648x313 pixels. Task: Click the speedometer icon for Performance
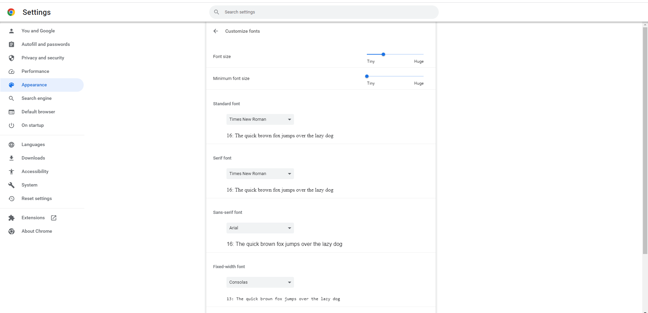point(11,71)
